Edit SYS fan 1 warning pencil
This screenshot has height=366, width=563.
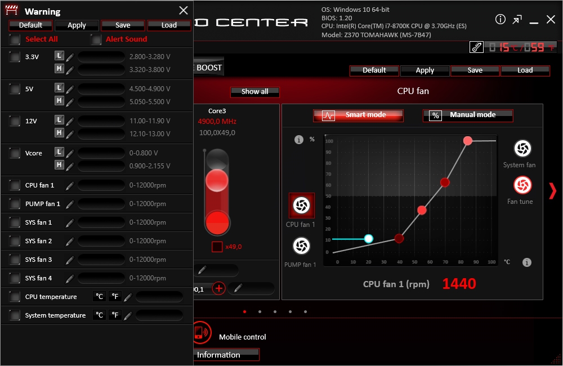pos(70,222)
